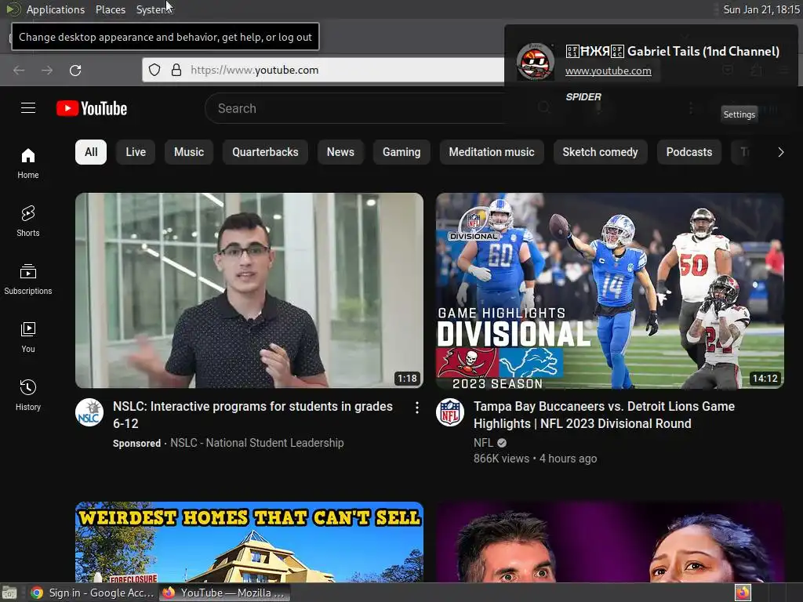
Task: Select the Live filter chip
Action: coord(136,152)
